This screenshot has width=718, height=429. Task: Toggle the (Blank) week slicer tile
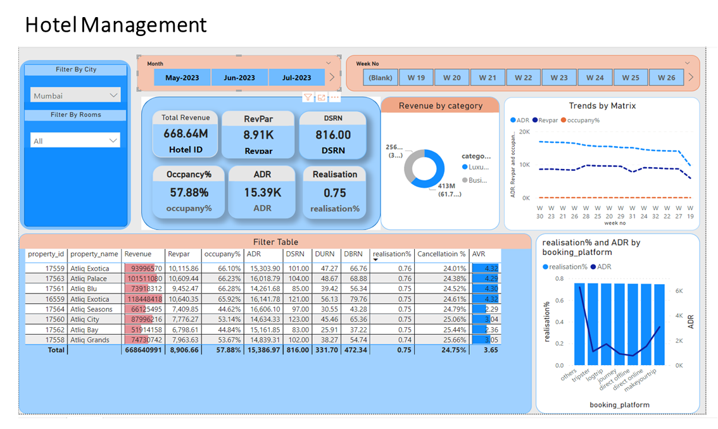point(381,78)
